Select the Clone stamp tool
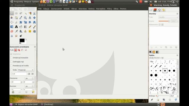189x106 pixels. [25, 31]
